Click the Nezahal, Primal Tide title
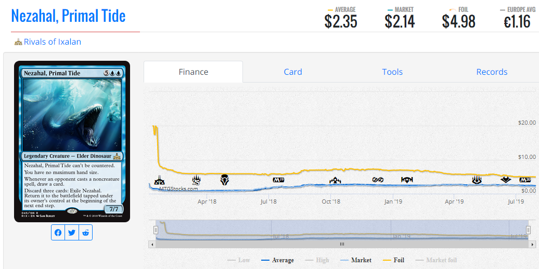The height and width of the screenshot is (269, 539). pyautogui.click(x=68, y=16)
